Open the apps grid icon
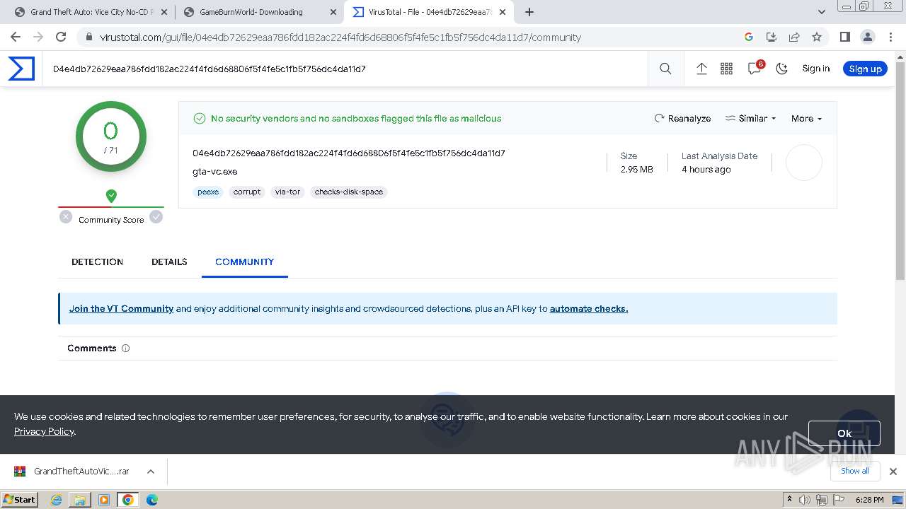The image size is (906, 509). 726,69
